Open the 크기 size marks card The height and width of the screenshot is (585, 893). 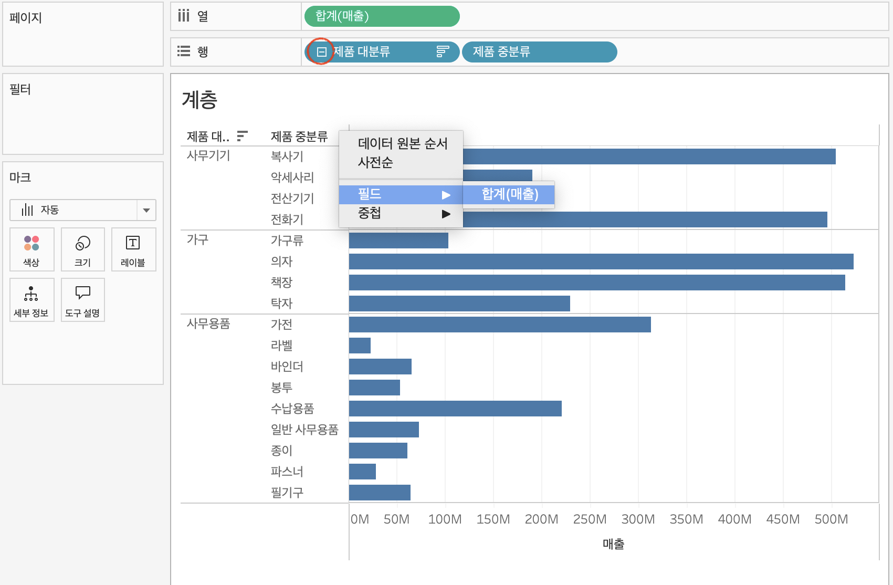(83, 249)
